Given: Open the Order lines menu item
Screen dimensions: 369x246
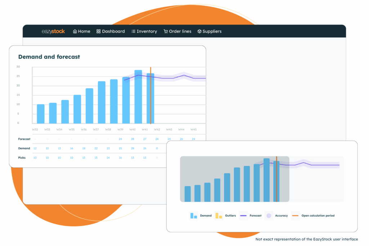Looking at the screenshot, I should click(180, 31).
